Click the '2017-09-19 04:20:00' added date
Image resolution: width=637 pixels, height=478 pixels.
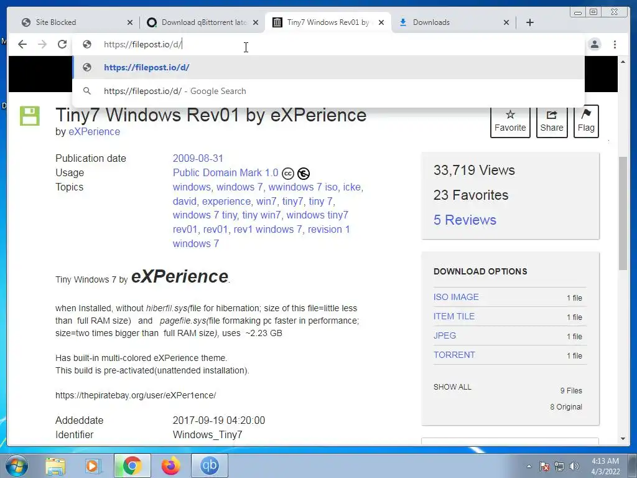pos(219,420)
